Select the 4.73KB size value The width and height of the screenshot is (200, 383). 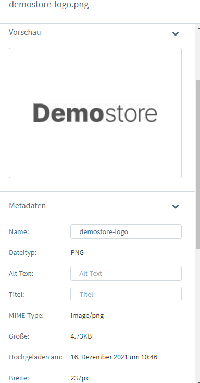81,336
